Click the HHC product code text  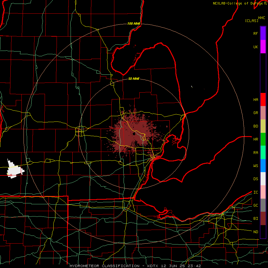(262, 18)
